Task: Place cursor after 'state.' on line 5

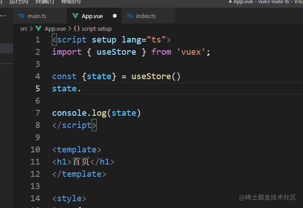Action: [x=81, y=89]
